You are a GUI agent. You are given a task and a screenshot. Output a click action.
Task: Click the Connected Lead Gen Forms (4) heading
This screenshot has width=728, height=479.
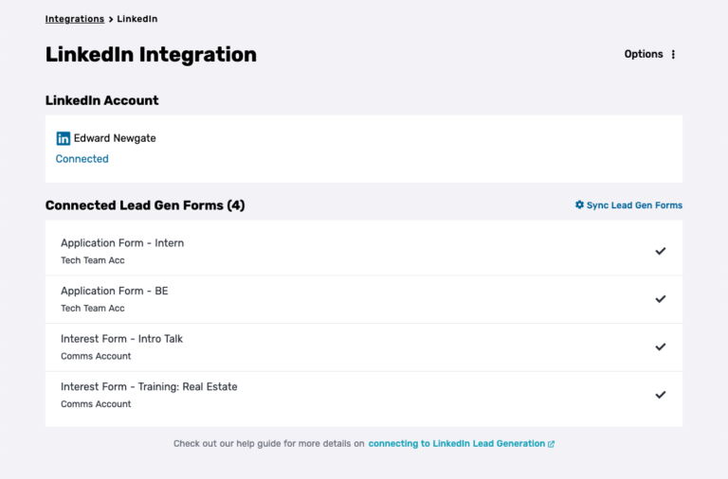[x=145, y=205]
